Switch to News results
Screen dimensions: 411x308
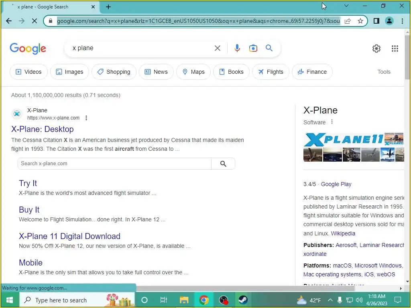[156, 72]
